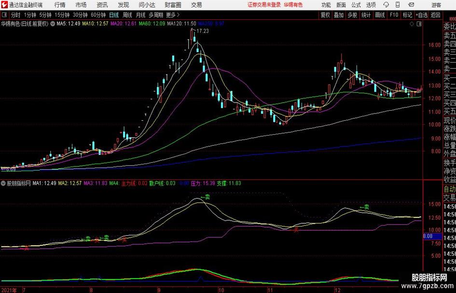Click the 游客 guest account label
This screenshot has height=293, width=456.
(x=436, y=5)
